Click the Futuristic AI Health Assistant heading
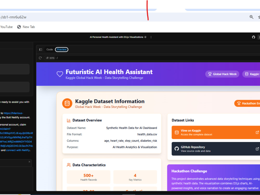The image size is (260, 195). (109, 72)
